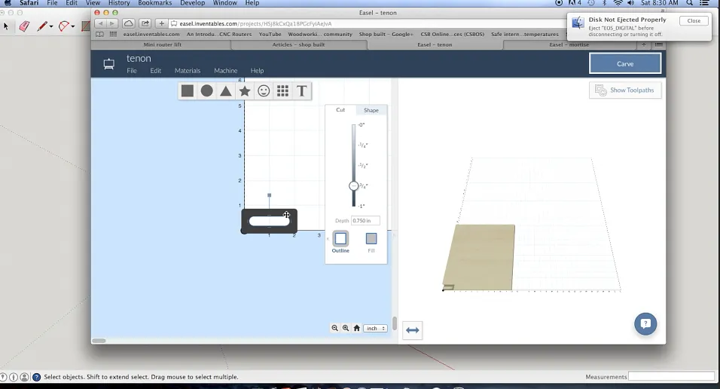The image size is (720, 389).
Task: Click SketchUp status bar help icon
Action: click(37, 377)
